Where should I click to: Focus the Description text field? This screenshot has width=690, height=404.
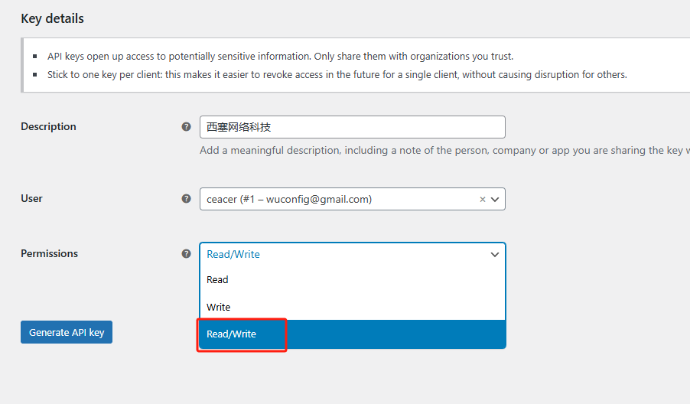[x=353, y=127]
